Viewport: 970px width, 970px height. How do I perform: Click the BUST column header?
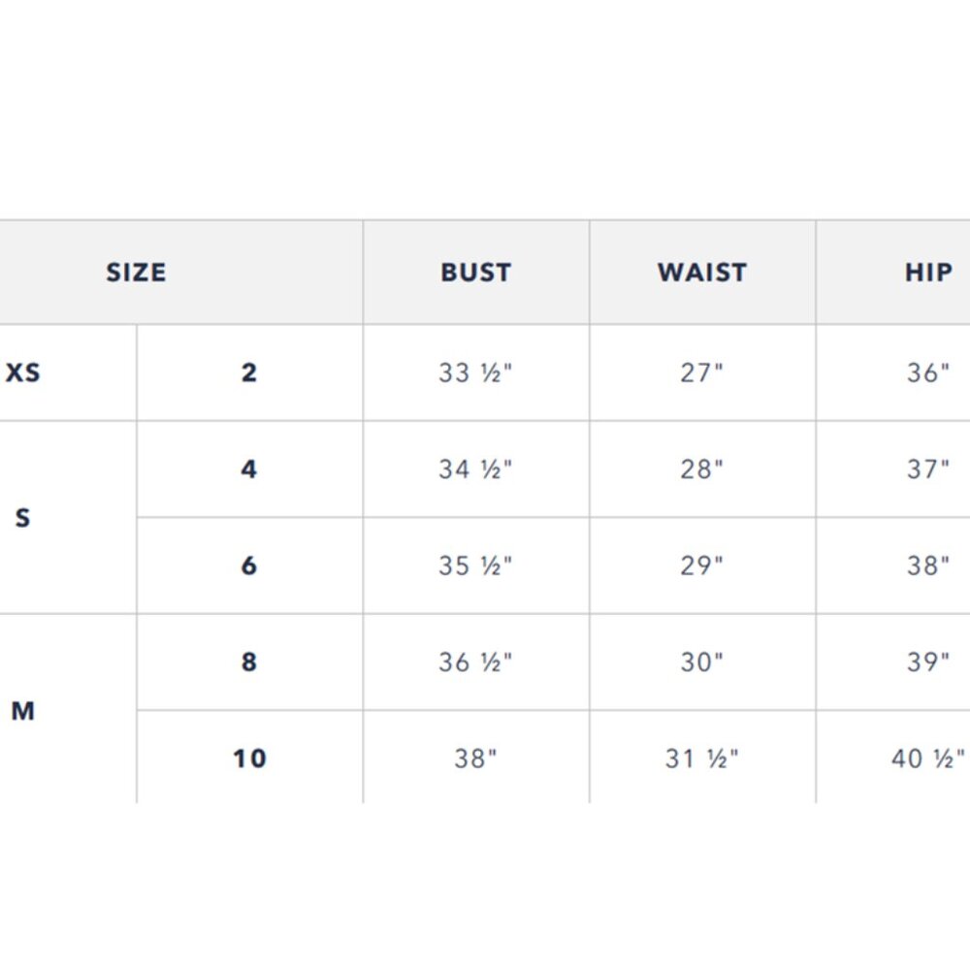475,273
